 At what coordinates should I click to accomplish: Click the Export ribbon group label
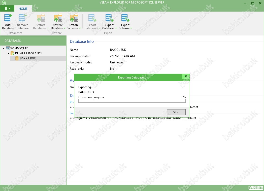click(108, 33)
